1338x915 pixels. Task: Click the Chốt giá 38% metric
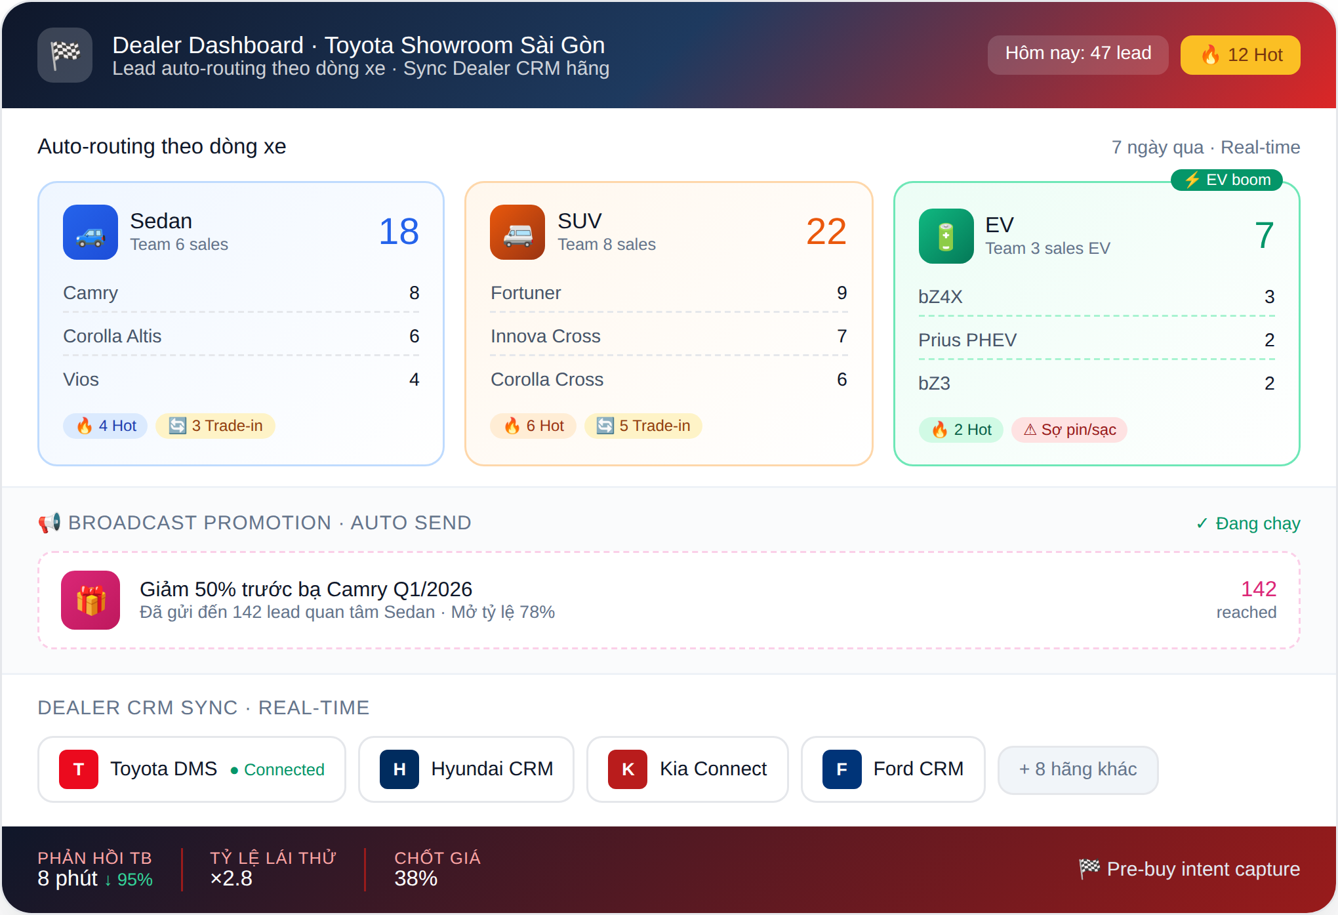pyautogui.click(x=437, y=869)
